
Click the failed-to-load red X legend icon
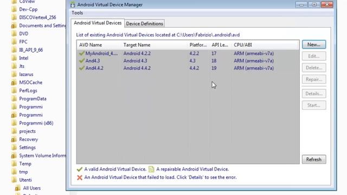(80, 178)
